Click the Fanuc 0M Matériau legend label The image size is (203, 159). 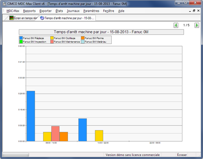coord(95,42)
